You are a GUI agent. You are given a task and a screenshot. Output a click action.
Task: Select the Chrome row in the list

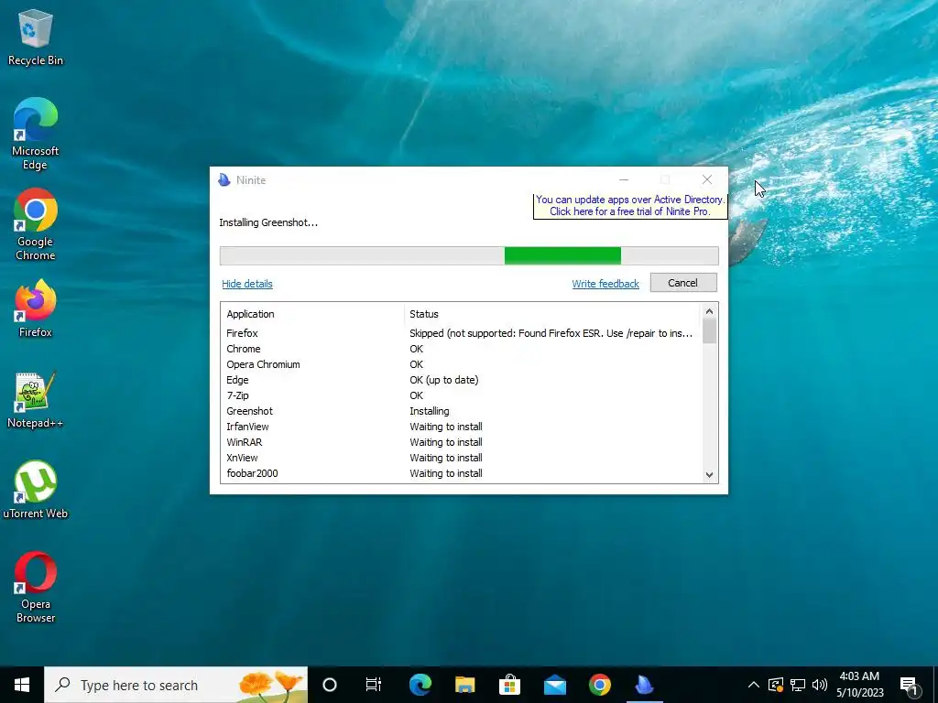click(x=461, y=349)
